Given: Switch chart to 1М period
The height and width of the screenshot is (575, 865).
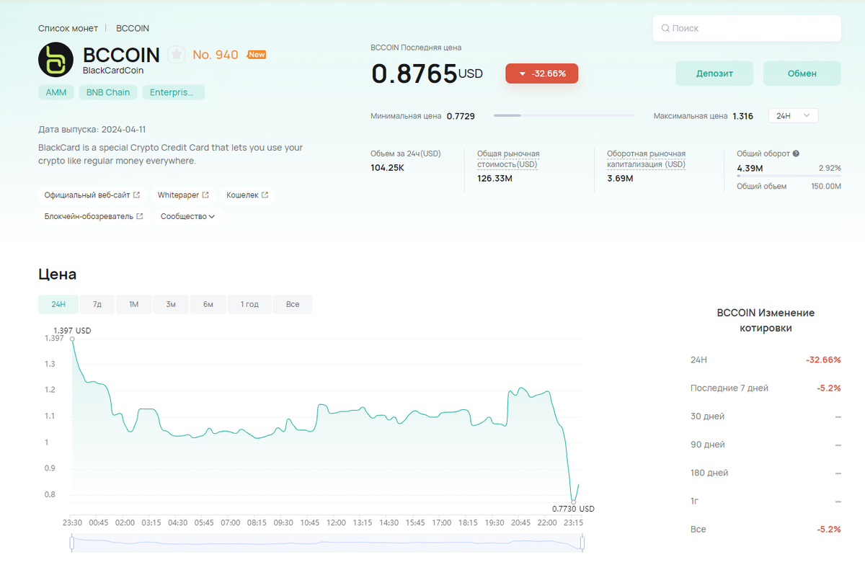Looking at the screenshot, I should pos(133,304).
